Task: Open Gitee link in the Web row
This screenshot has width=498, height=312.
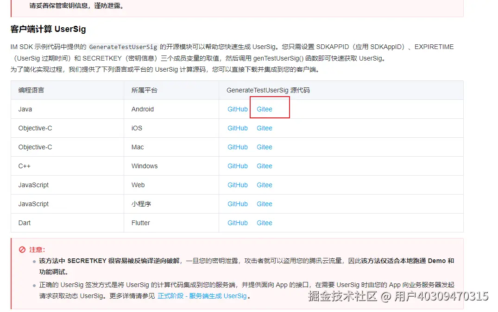Action: point(265,185)
